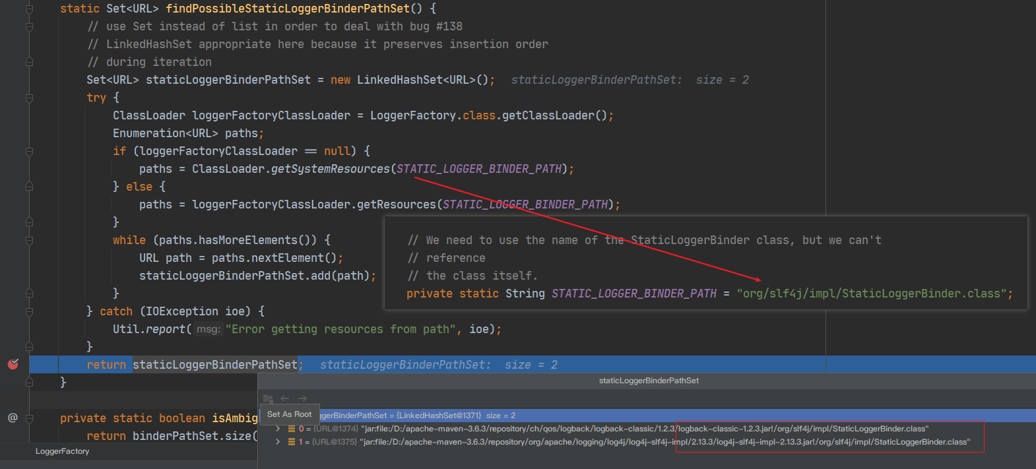The height and width of the screenshot is (469, 1036).
Task: Collapse the while loop fold marker
Action: point(29,241)
